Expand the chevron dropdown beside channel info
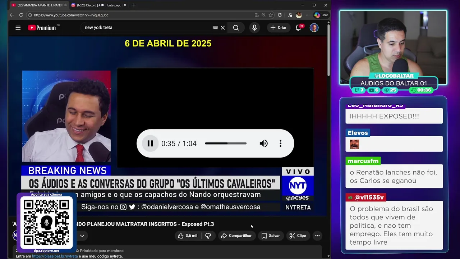Screen dimensions: 460x259 [82, 236]
